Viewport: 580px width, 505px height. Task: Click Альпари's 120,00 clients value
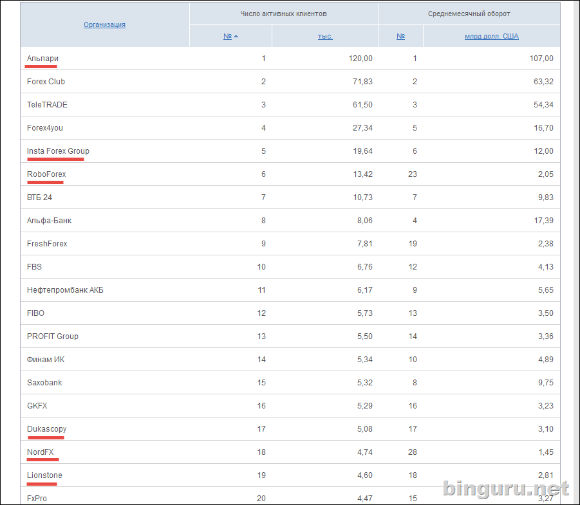360,59
